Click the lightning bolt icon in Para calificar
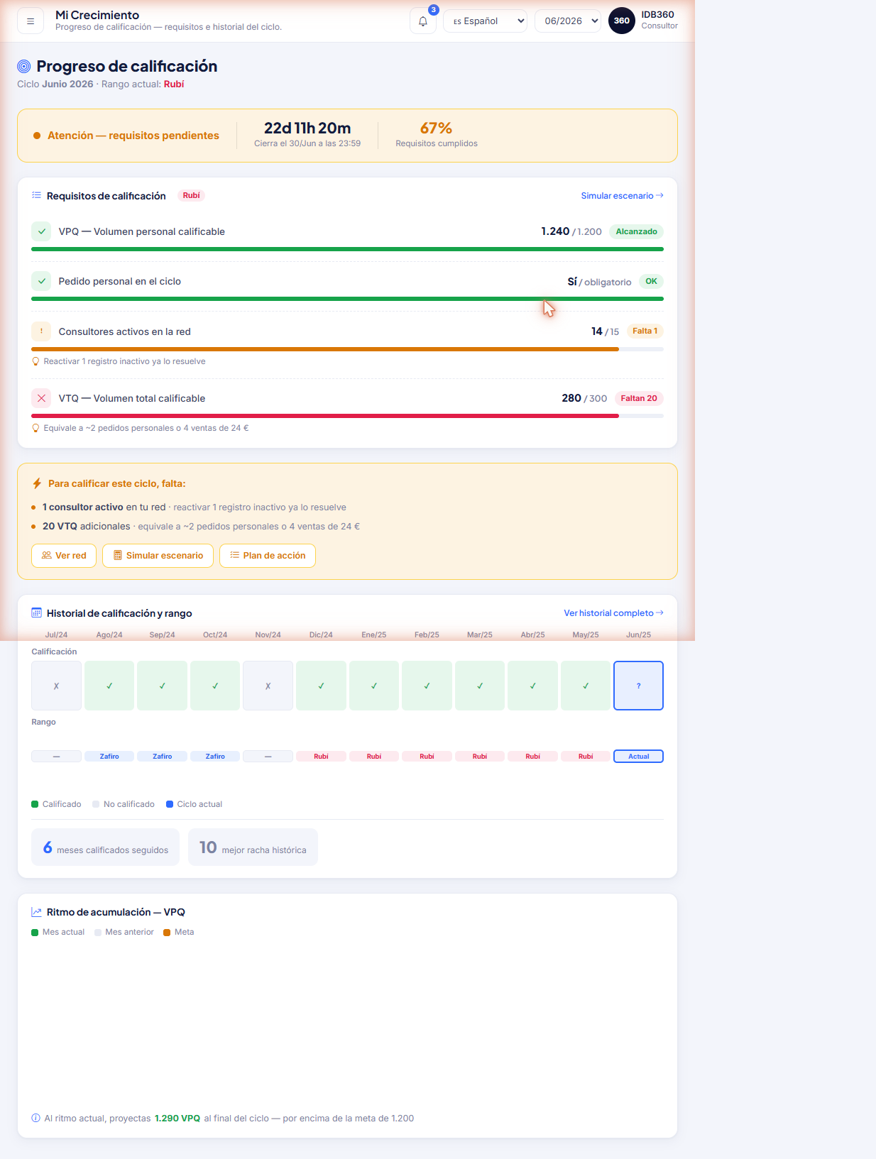The height and width of the screenshot is (1159, 876). coord(38,483)
